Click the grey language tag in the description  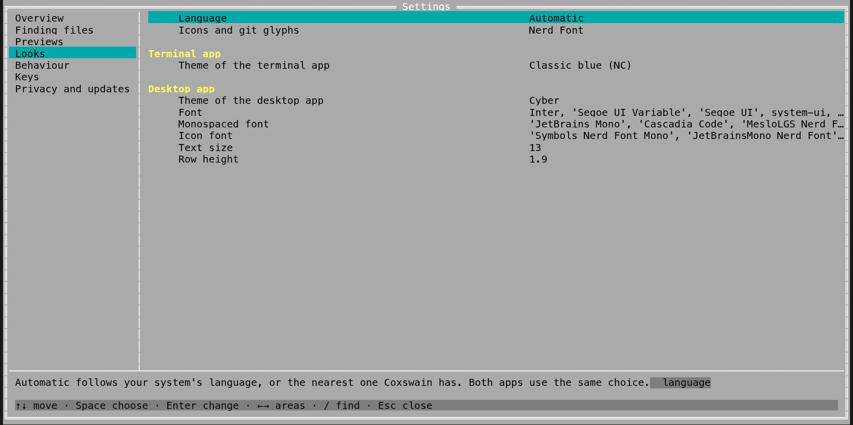(x=680, y=382)
